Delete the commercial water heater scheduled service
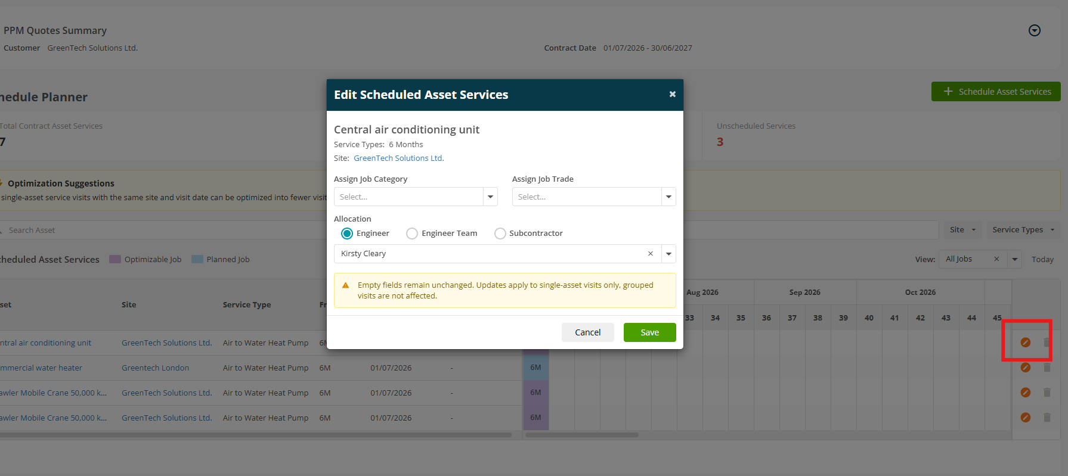The image size is (1068, 476). pyautogui.click(x=1047, y=368)
